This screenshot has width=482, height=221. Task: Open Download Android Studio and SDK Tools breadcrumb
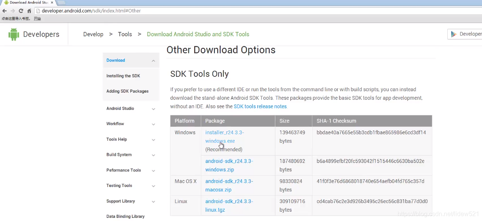pos(198,34)
